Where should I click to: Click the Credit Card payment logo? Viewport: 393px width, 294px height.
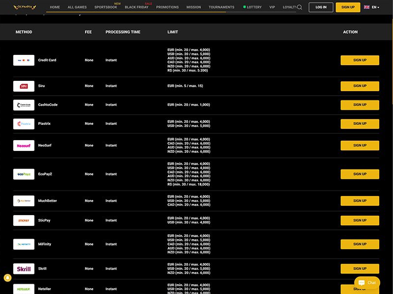(x=24, y=60)
